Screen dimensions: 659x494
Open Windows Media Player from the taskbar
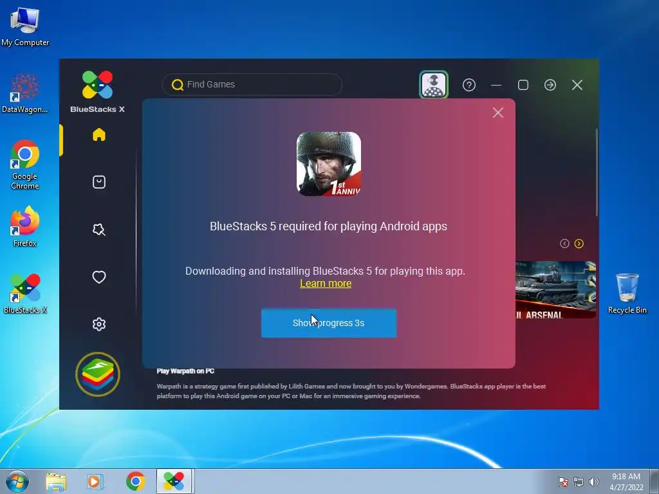pos(95,482)
